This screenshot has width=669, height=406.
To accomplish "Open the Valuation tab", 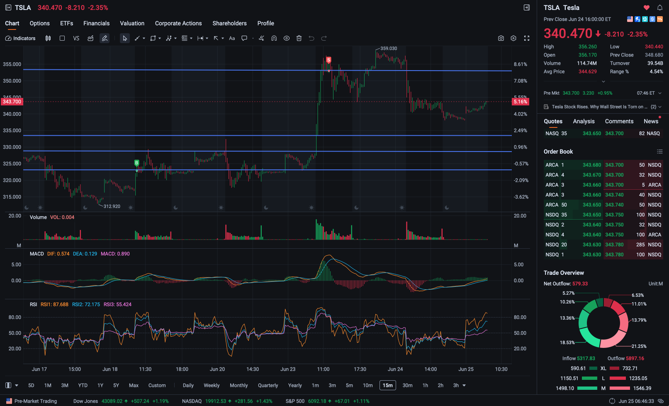I will coord(132,23).
